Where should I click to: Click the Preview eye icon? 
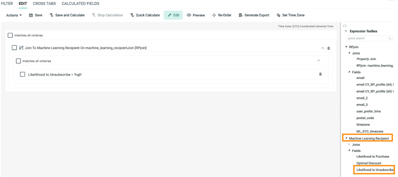pyautogui.click(x=189, y=15)
